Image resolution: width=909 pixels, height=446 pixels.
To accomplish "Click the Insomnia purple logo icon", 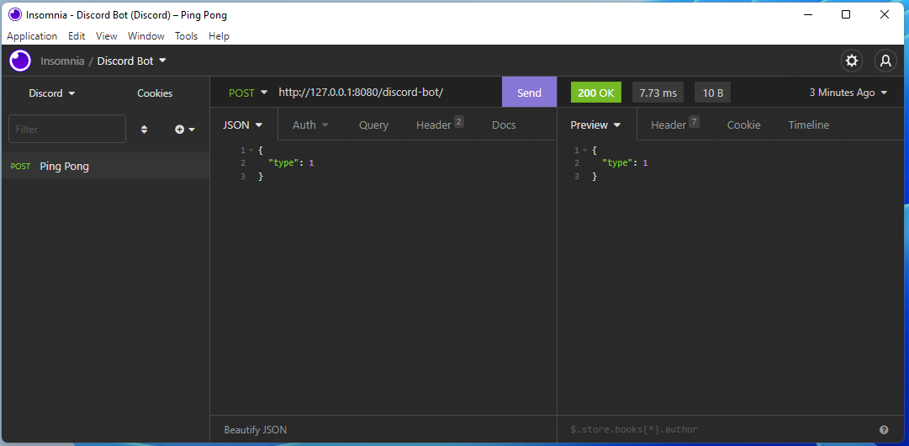I will click(20, 61).
